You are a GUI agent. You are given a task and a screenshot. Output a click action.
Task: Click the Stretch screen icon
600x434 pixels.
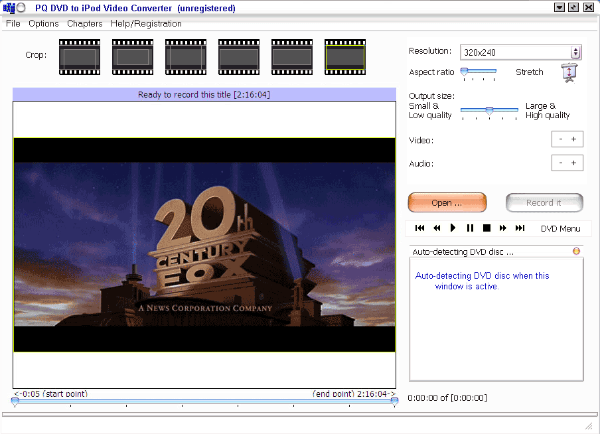569,73
